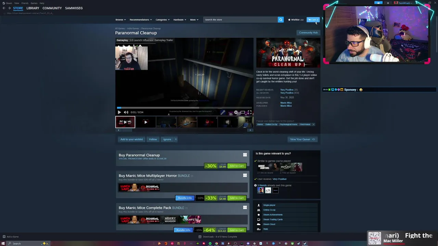Viewport: 438px width, 246px height.
Task: Click Steam Cloud feature icon
Action: tap(259, 224)
